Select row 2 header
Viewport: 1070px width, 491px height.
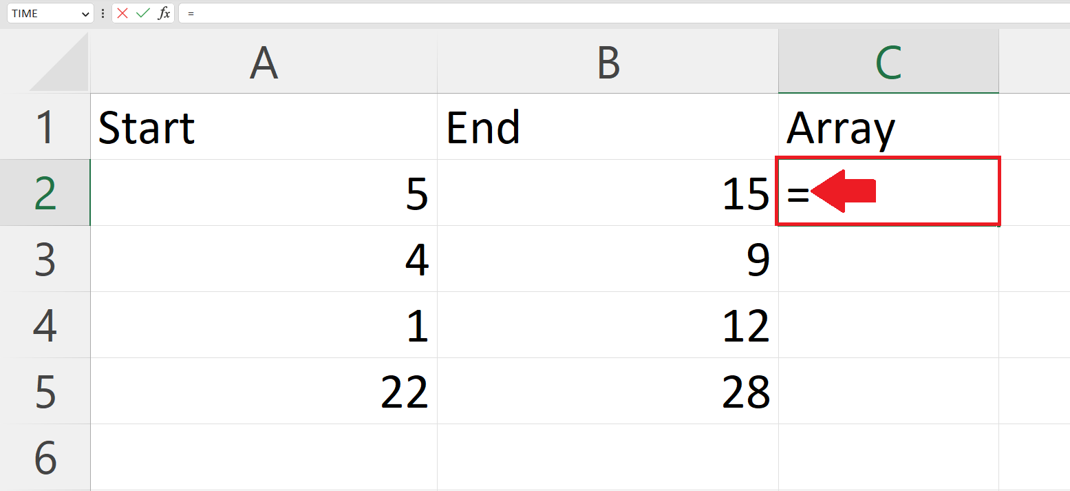tap(45, 193)
